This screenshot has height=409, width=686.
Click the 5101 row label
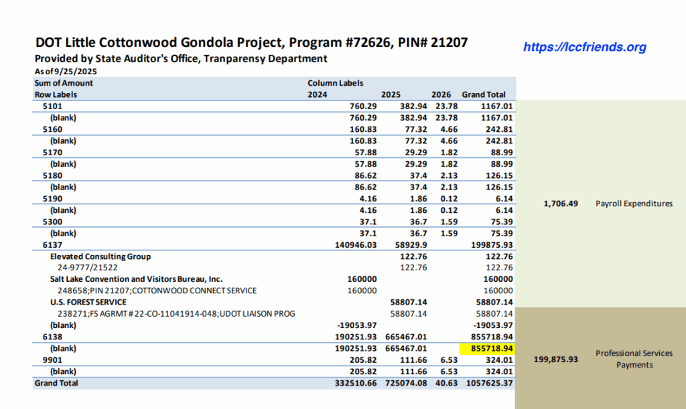51,106
